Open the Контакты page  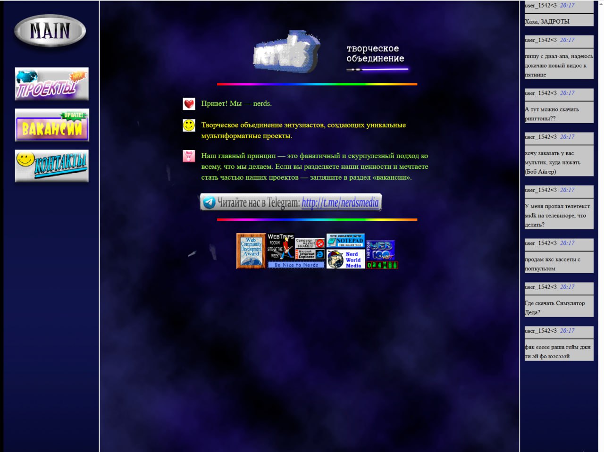pos(52,166)
